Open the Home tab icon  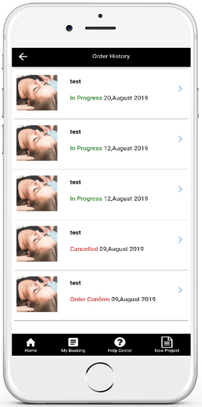coord(31,342)
